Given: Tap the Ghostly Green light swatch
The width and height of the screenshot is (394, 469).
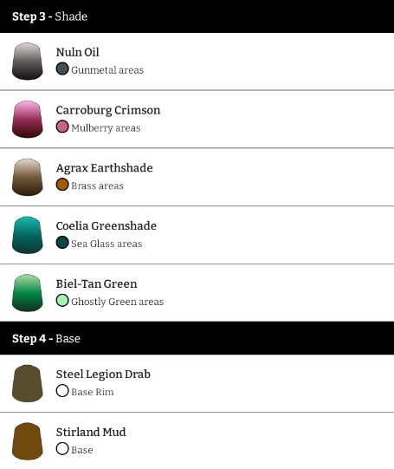Looking at the screenshot, I should 62,301.
